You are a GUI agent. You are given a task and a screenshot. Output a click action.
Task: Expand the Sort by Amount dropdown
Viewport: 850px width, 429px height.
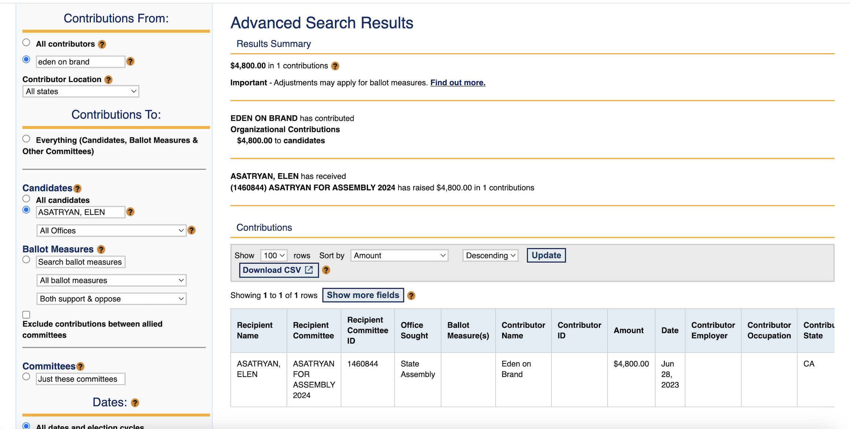399,255
